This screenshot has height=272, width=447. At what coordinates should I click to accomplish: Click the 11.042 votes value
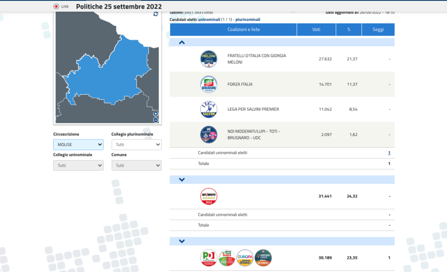325,109
